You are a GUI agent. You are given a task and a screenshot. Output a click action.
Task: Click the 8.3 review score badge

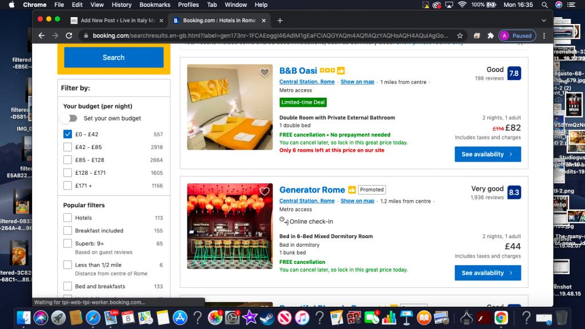coord(514,192)
